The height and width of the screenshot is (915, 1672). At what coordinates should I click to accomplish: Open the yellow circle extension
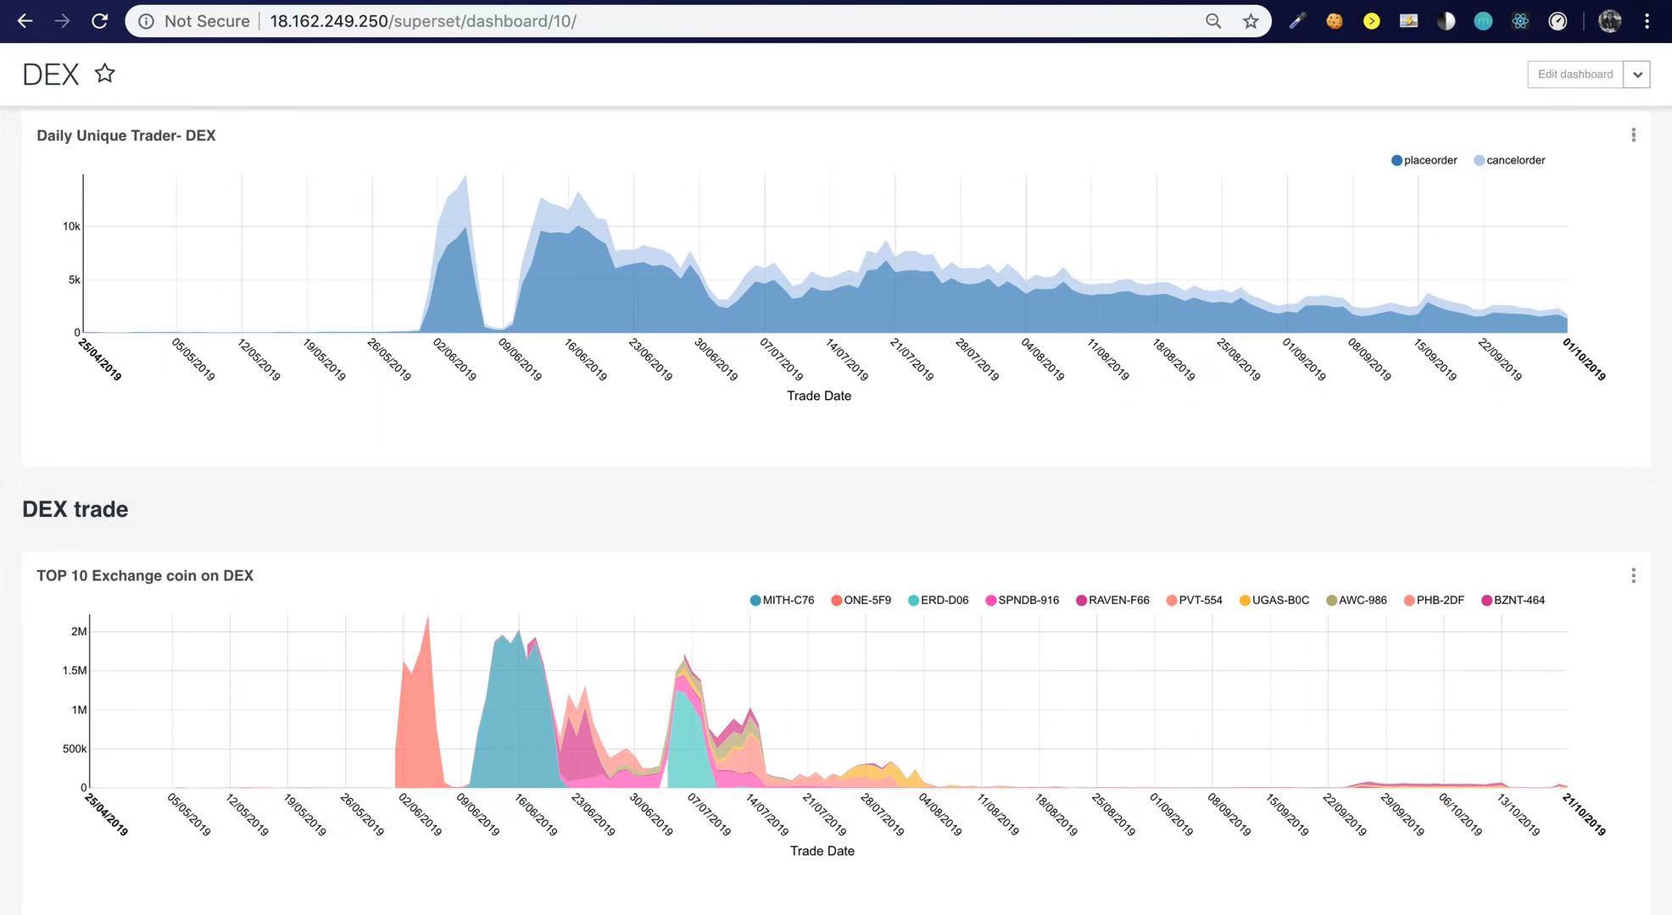[x=1372, y=21]
